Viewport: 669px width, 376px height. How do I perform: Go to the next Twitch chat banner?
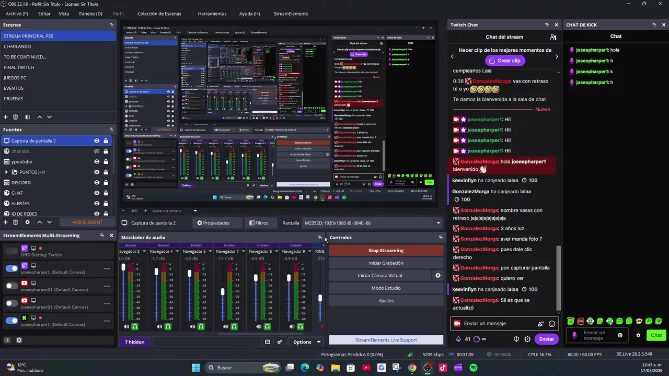click(x=556, y=56)
